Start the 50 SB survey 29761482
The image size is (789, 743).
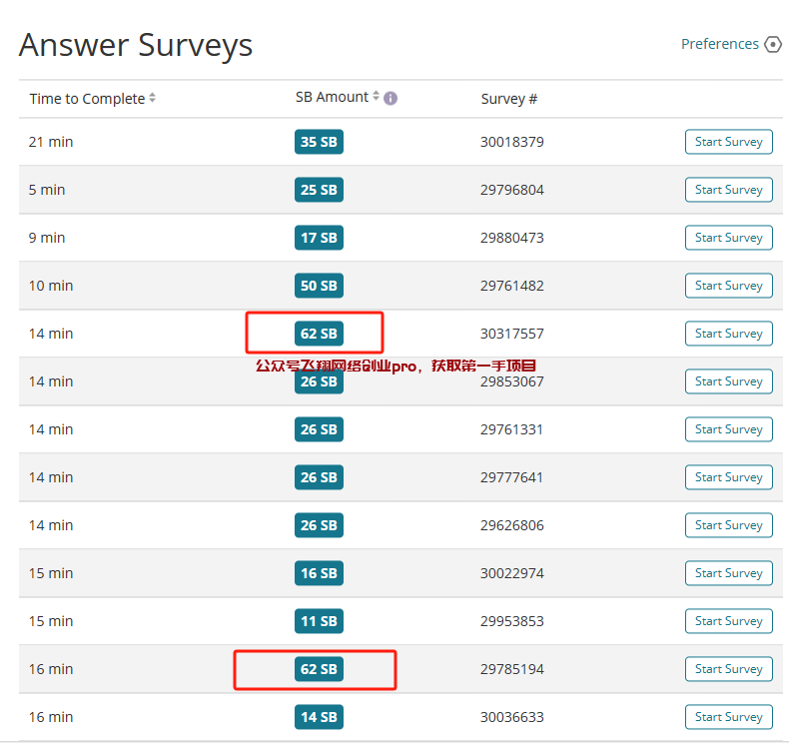point(728,286)
